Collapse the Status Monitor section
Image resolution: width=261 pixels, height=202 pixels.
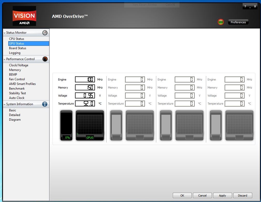[4, 33]
